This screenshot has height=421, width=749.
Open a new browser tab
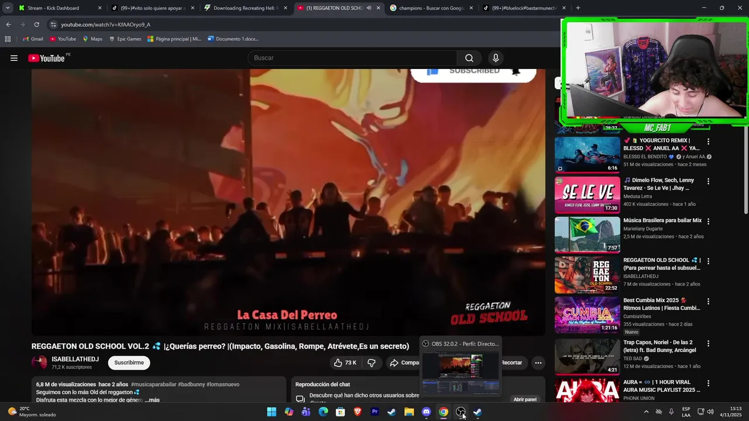[578, 8]
